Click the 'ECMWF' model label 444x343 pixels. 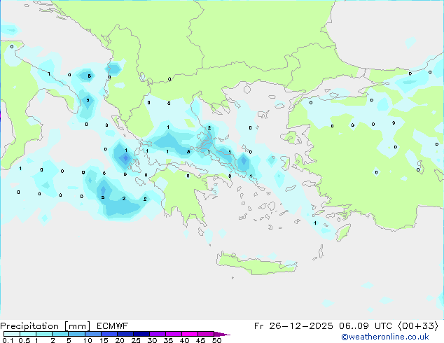tap(113, 326)
